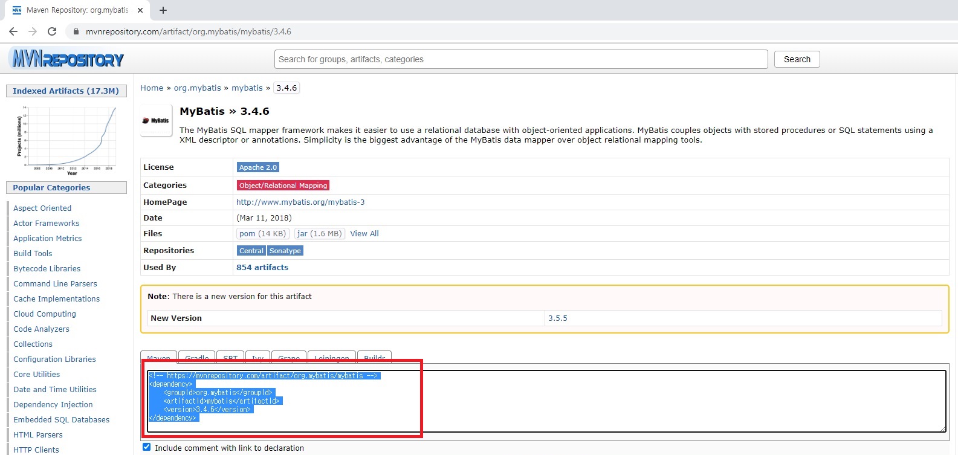Open Configuration Libraries category
Screen dimensions: 958x455
pyautogui.click(x=55, y=360)
